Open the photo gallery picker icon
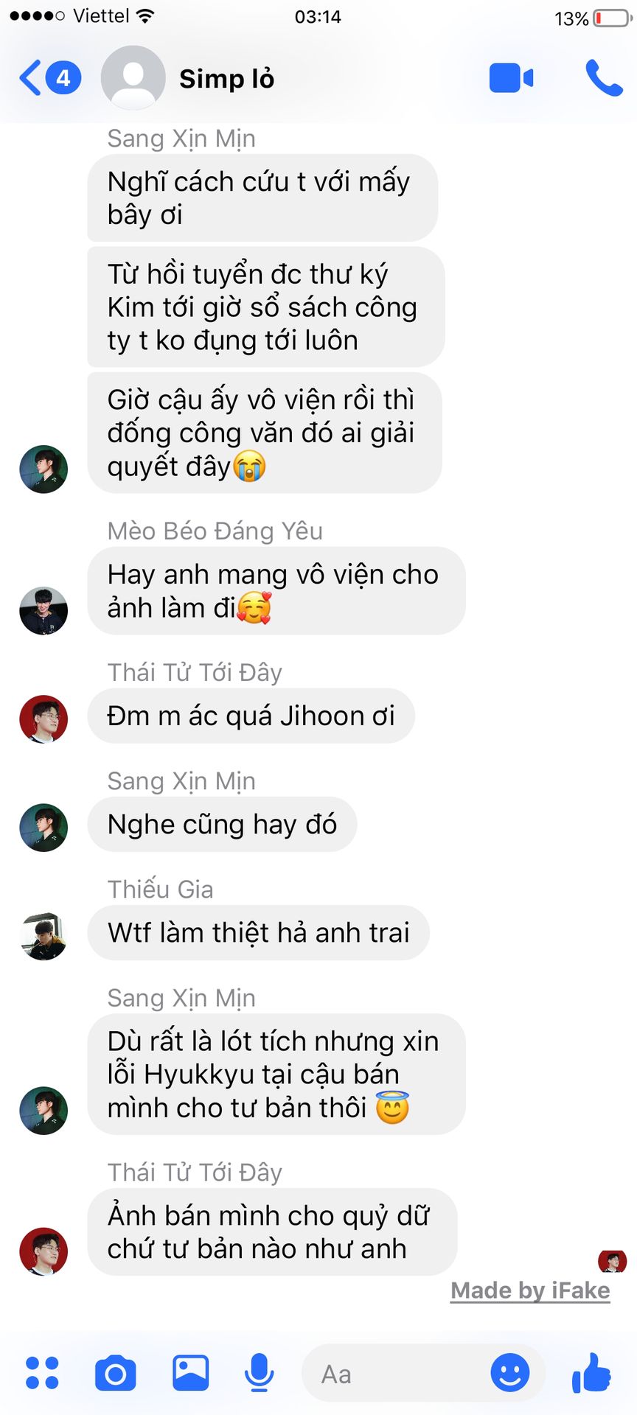 [191, 1373]
